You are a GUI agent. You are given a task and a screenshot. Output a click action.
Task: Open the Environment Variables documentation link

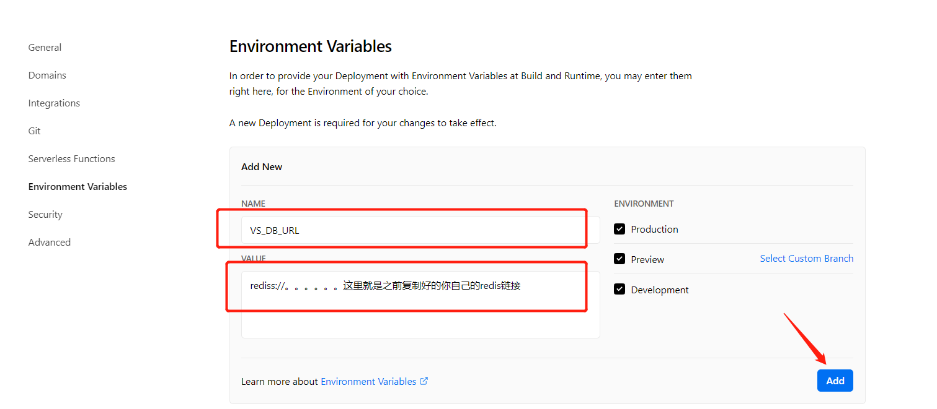coord(368,382)
